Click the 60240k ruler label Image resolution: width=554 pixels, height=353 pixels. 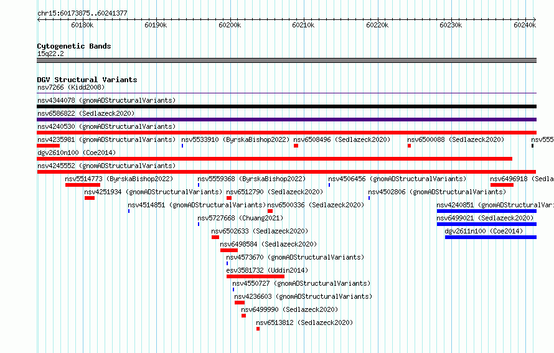pyautogui.click(x=525, y=25)
